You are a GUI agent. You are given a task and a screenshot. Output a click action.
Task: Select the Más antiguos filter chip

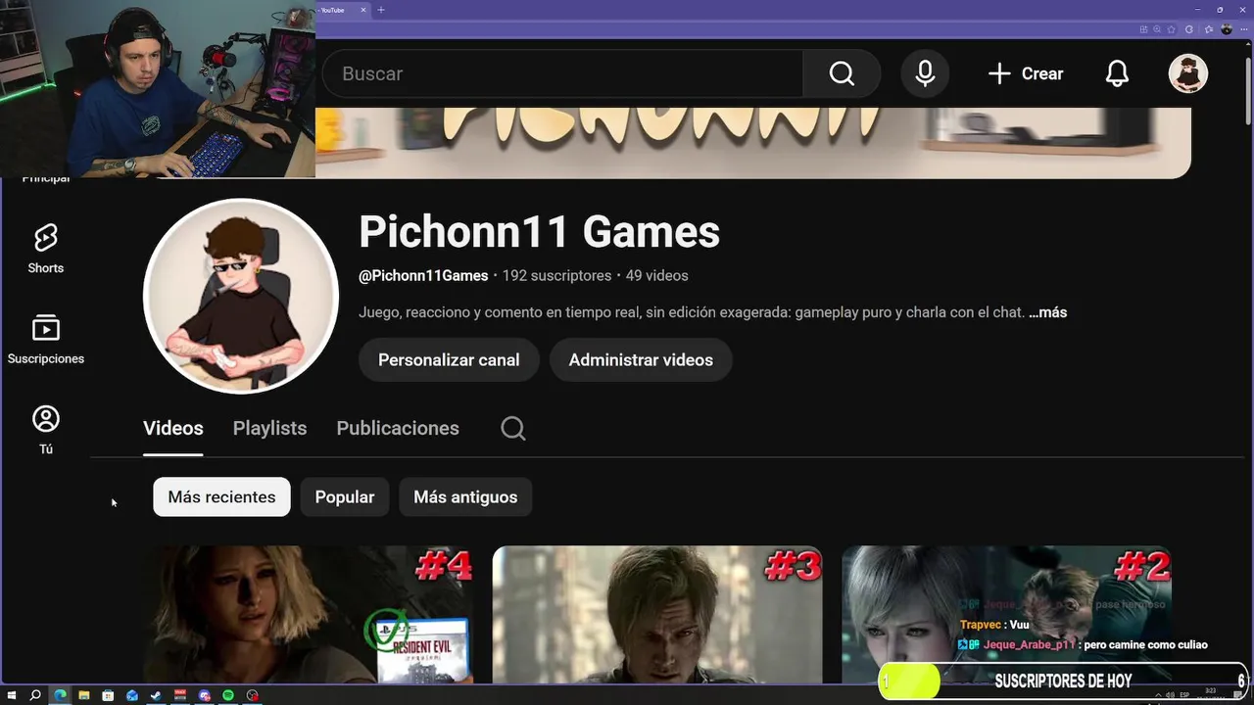click(465, 496)
